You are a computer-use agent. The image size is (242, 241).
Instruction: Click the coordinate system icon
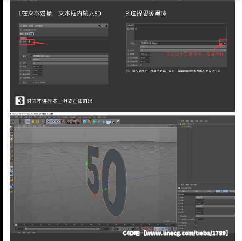(x=63, y=122)
